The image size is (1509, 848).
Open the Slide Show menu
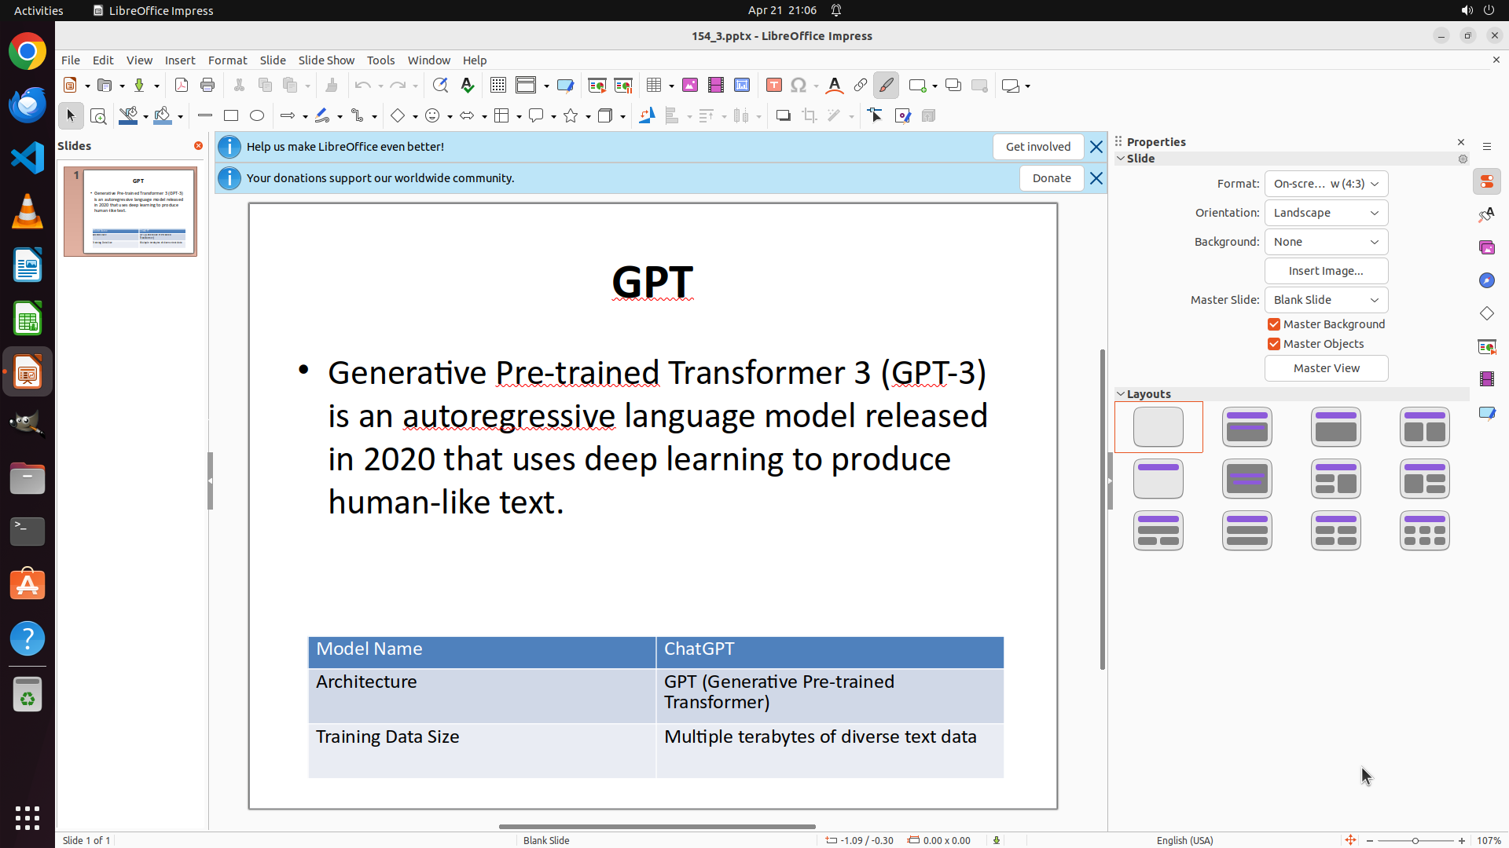click(x=326, y=60)
